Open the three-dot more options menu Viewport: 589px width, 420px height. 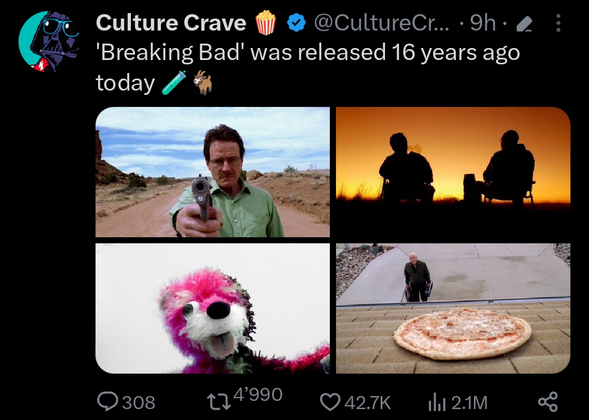(557, 23)
